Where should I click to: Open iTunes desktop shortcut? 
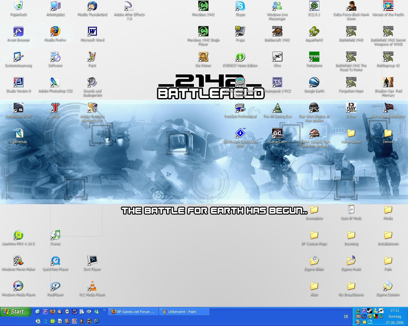tap(55, 235)
